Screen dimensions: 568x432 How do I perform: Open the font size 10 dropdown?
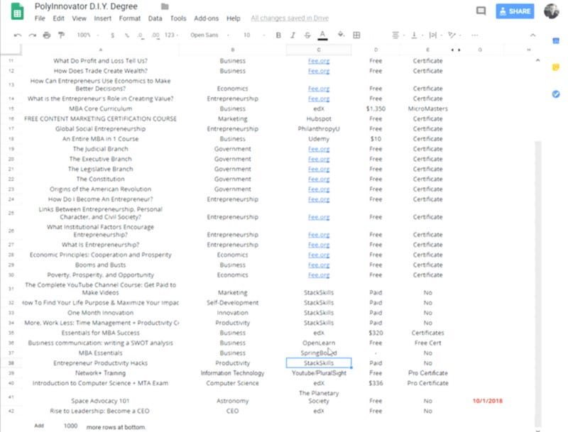253,35
